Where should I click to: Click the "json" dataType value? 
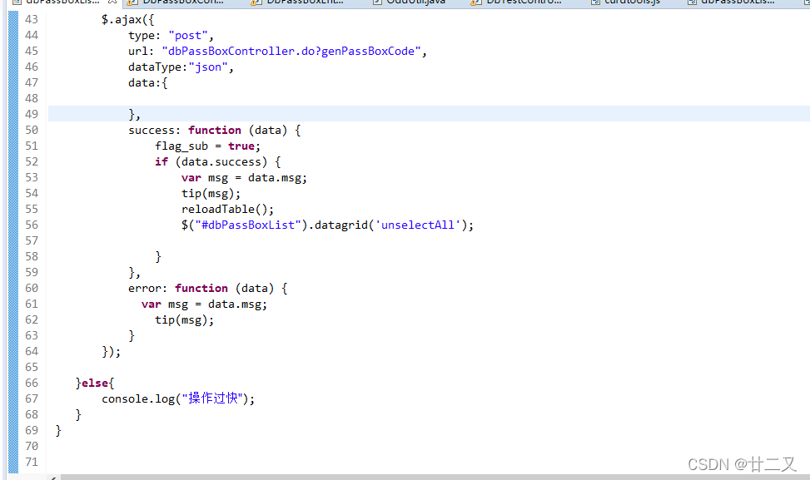pyautogui.click(x=208, y=67)
